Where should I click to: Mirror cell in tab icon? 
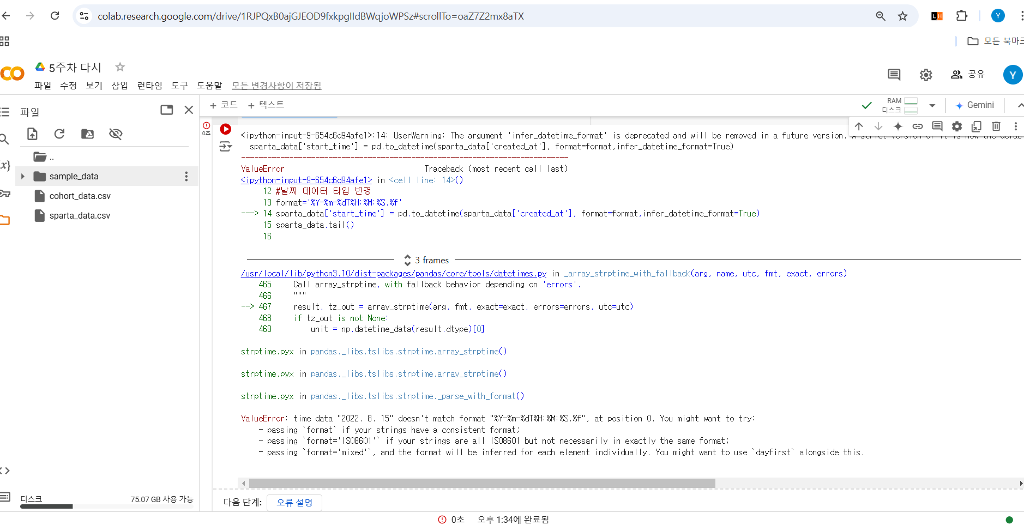[x=977, y=126]
